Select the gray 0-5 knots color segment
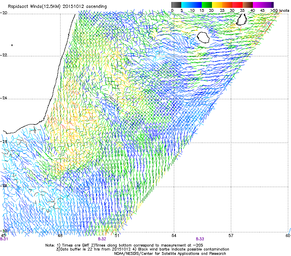Viewport: 291px width, 256px height. pos(176,5)
